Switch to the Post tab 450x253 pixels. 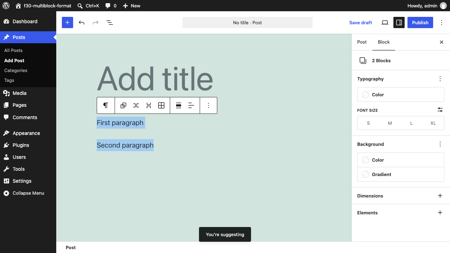tap(362, 42)
